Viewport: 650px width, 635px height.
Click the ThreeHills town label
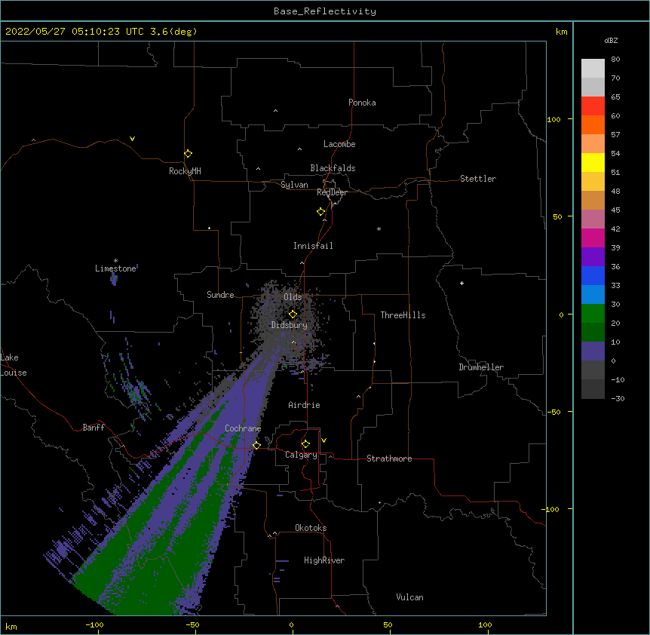click(x=403, y=315)
